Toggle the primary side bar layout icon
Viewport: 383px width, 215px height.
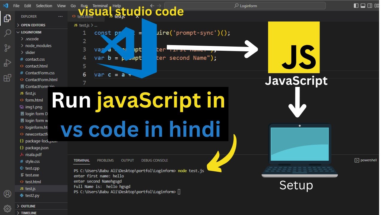click(356, 6)
